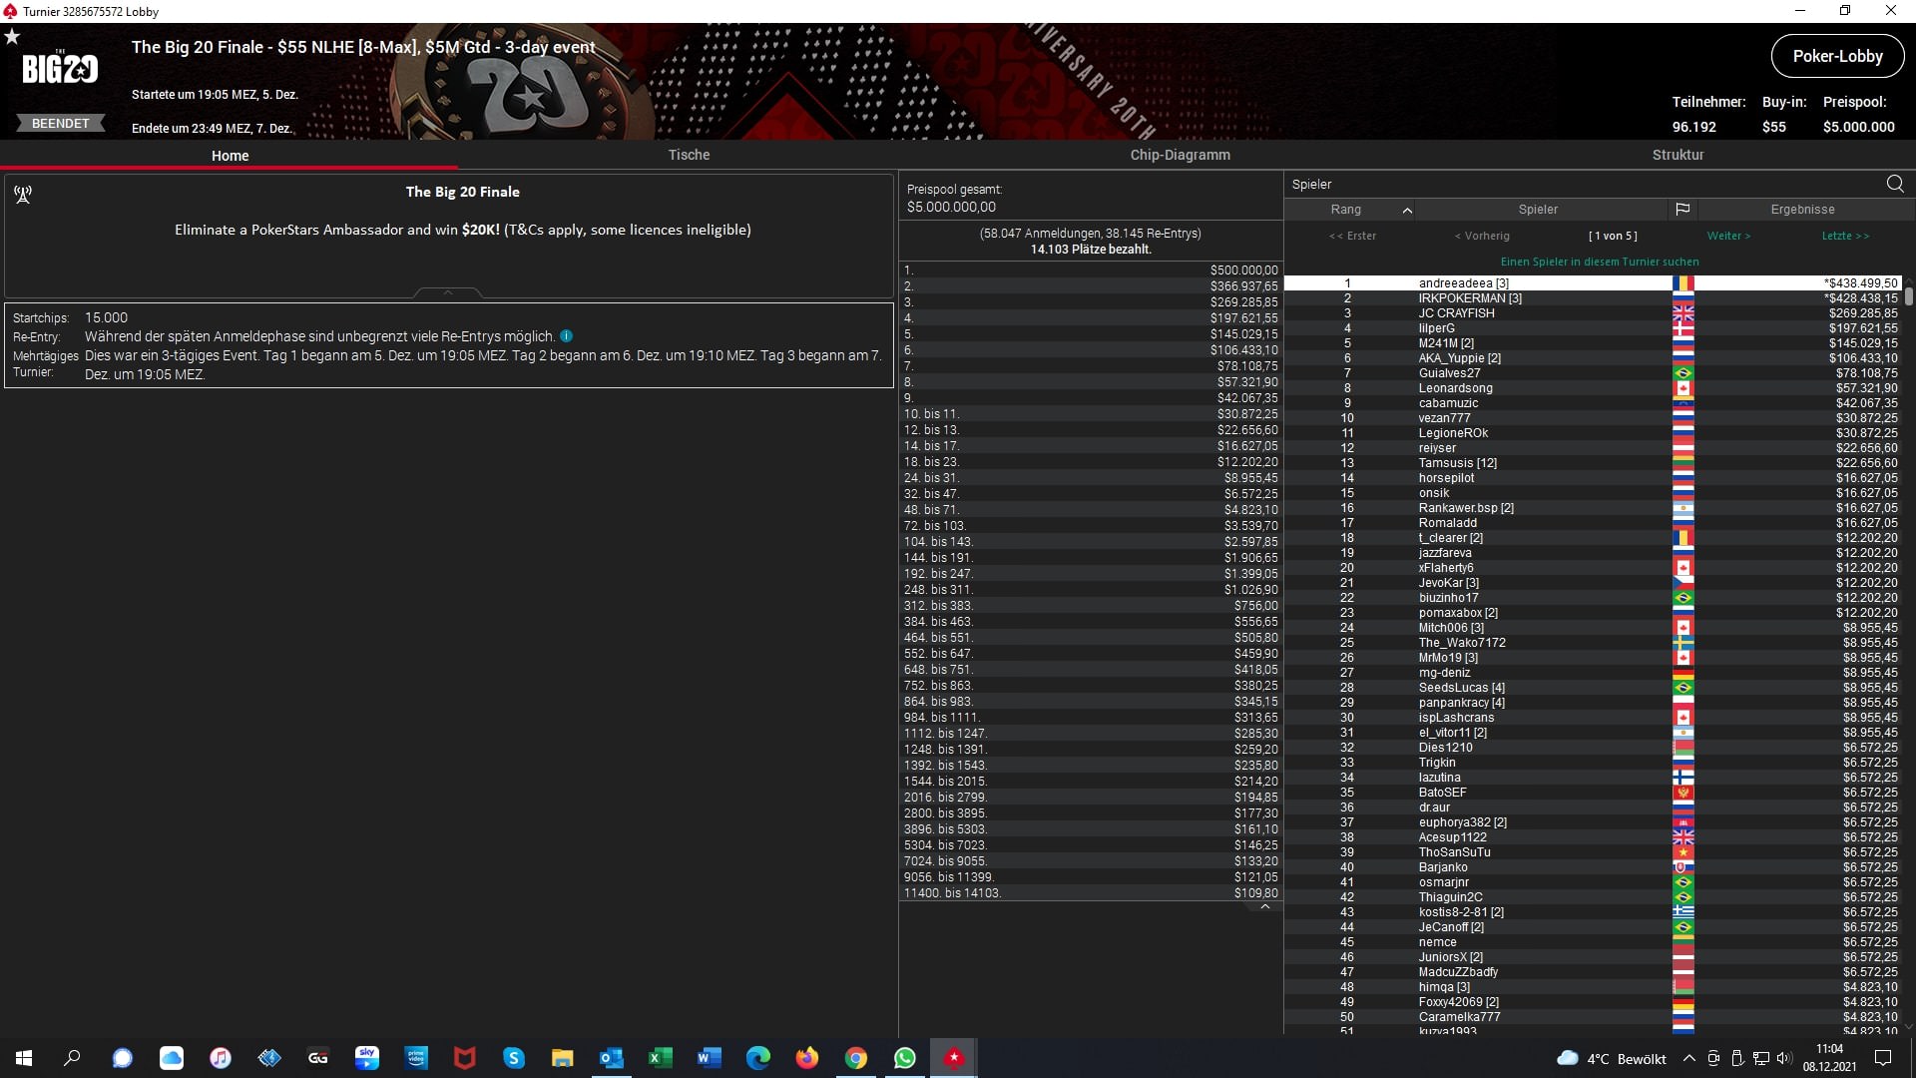Go to next page with Weiter
This screenshot has width=1916, height=1078.
[1727, 237]
